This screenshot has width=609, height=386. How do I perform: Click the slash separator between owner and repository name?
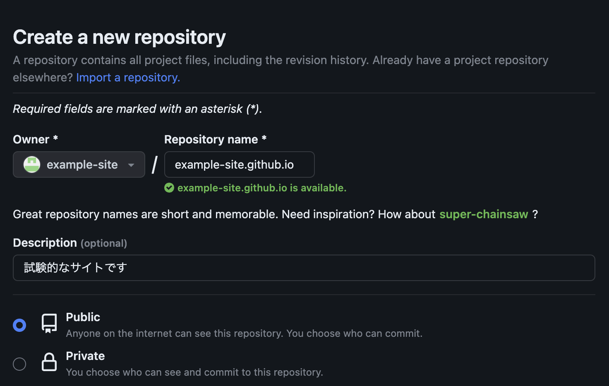click(153, 164)
